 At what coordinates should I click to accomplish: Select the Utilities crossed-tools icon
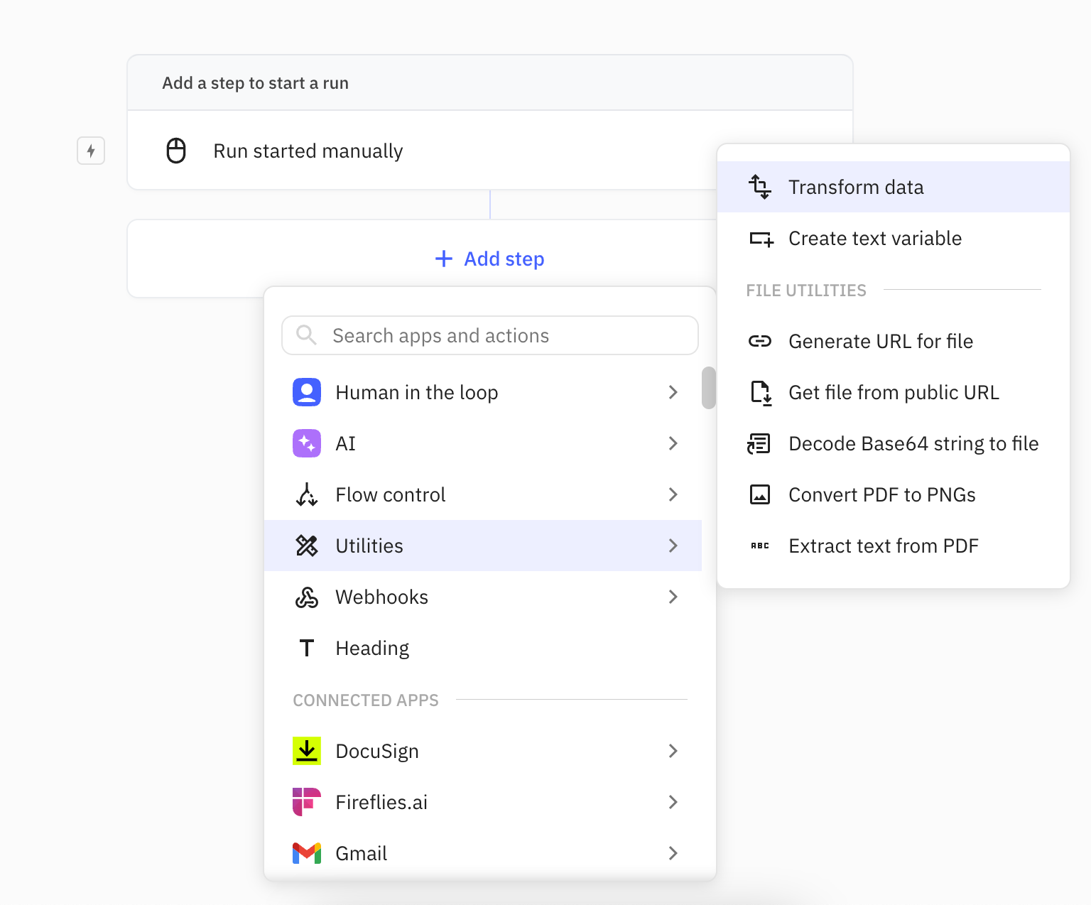[x=306, y=546]
